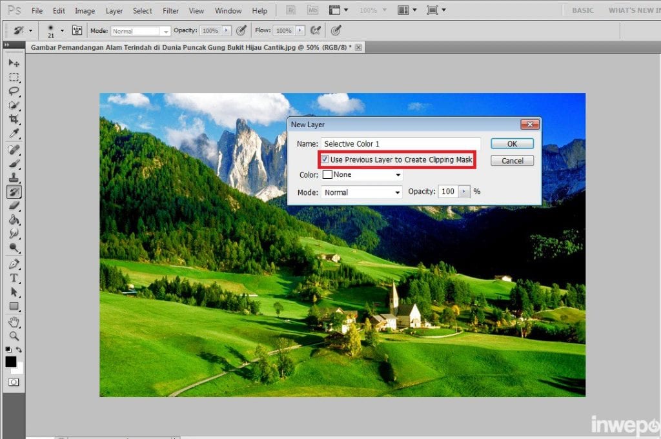This screenshot has height=439, width=661.
Task: Uncheck Use Previous Layer to Create Clipping Mask
Action: (x=325, y=159)
